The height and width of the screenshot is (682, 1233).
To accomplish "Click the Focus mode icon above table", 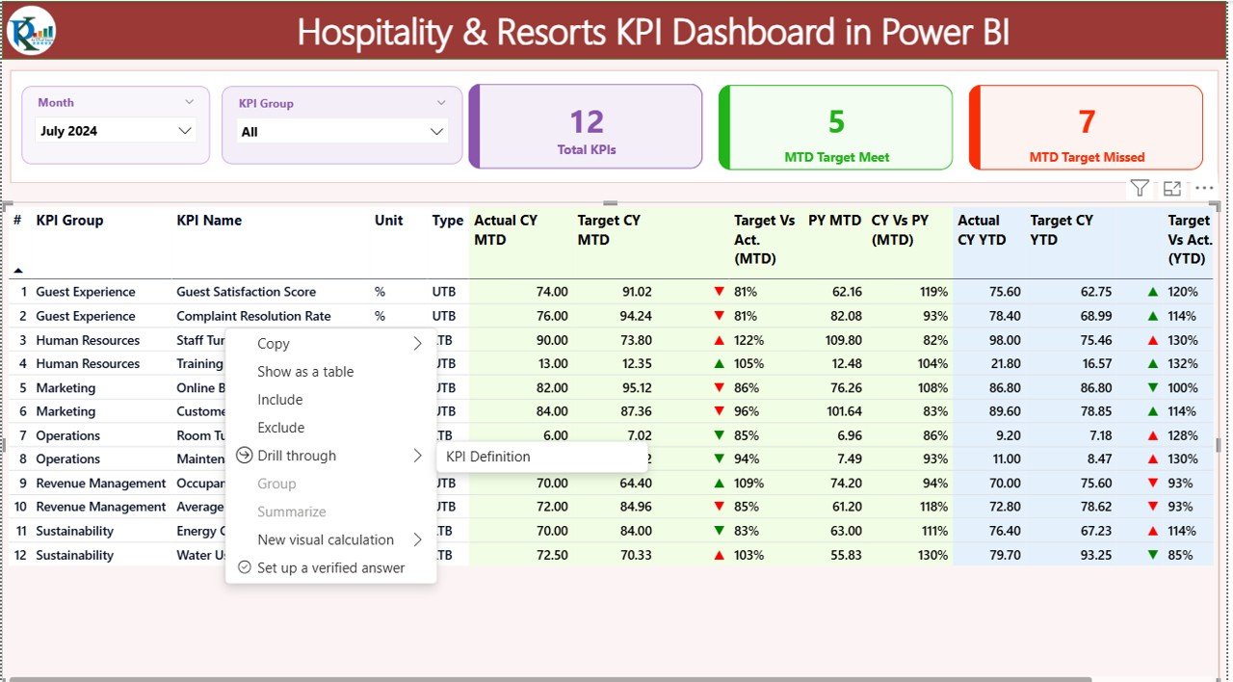I will coord(1172,189).
